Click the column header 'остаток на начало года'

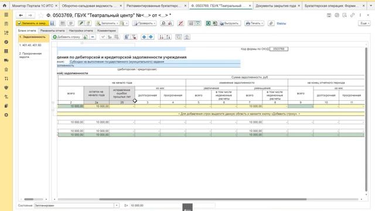(x=96, y=93)
